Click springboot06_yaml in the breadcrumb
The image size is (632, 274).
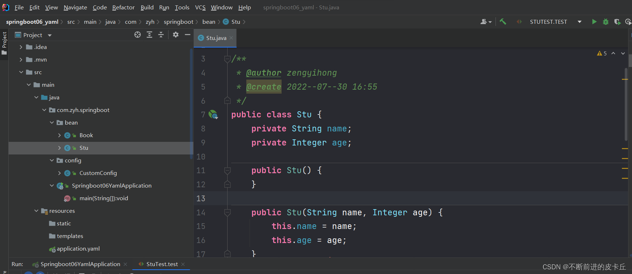32,22
